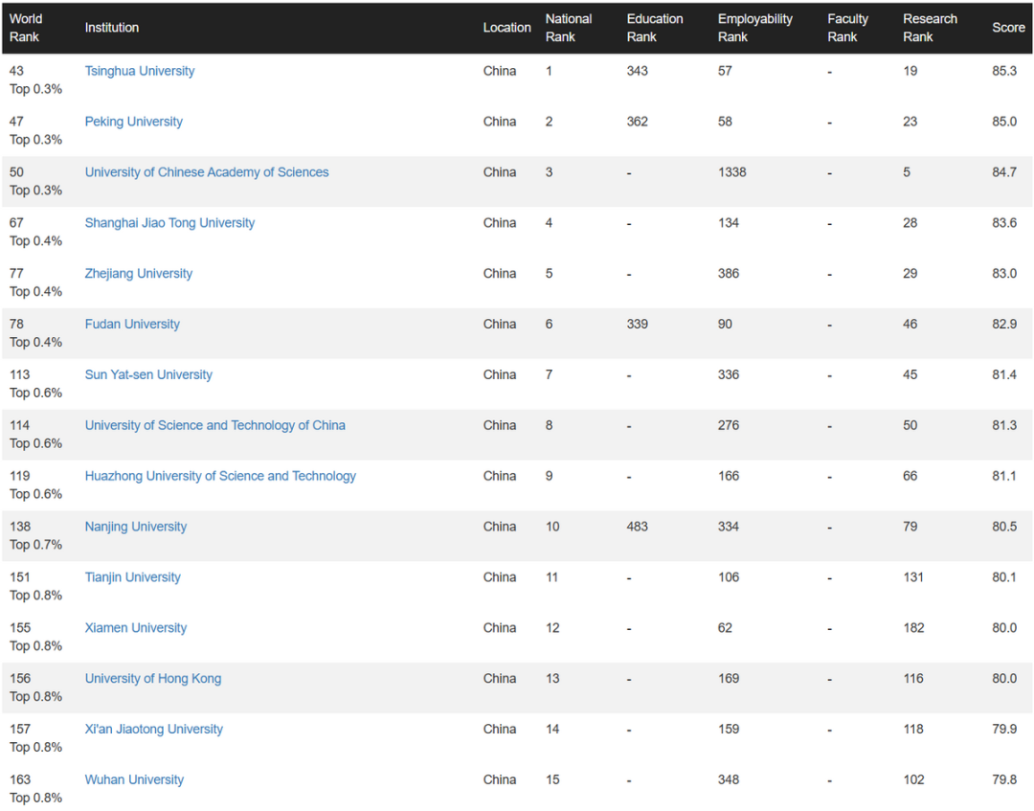This screenshot has width=1034, height=811.
Task: Select the score value 84.7
Action: 1004,172
